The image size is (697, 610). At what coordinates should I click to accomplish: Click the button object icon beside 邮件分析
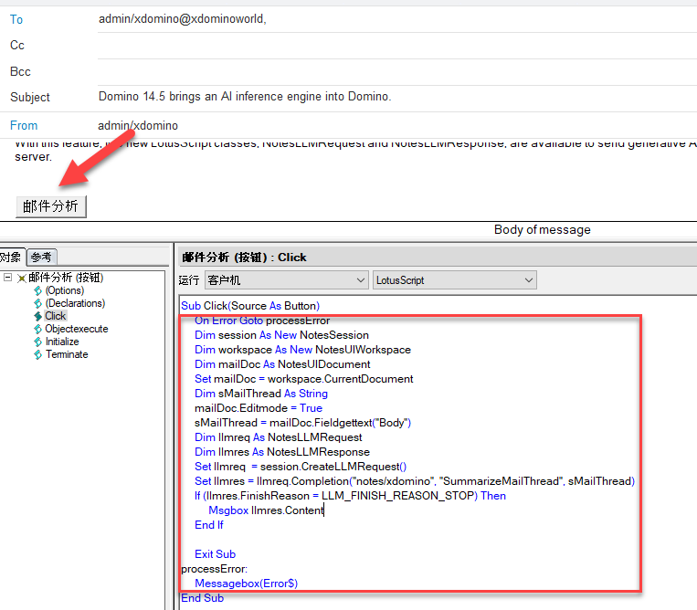pyautogui.click(x=21, y=279)
